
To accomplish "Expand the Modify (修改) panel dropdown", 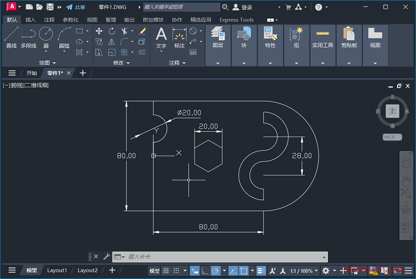I will click(121, 63).
